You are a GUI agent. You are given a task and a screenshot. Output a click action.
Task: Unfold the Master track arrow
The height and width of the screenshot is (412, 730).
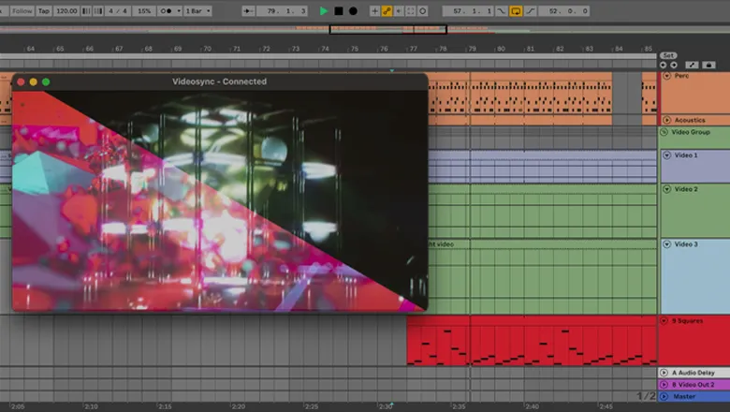pyautogui.click(x=664, y=396)
